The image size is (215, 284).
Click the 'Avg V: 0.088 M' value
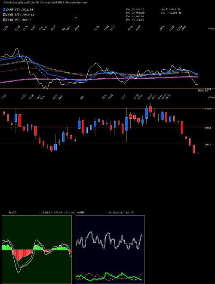[170, 9]
